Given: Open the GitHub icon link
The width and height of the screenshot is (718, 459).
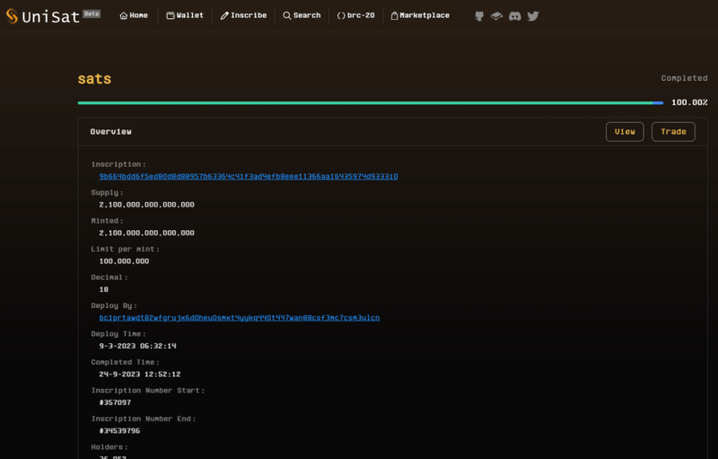Looking at the screenshot, I should (x=479, y=16).
